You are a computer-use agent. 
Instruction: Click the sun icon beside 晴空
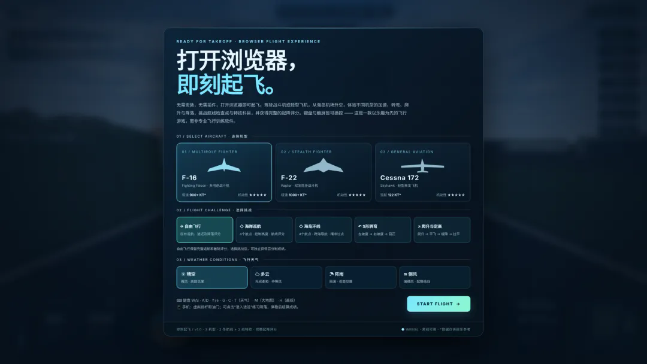click(x=183, y=274)
